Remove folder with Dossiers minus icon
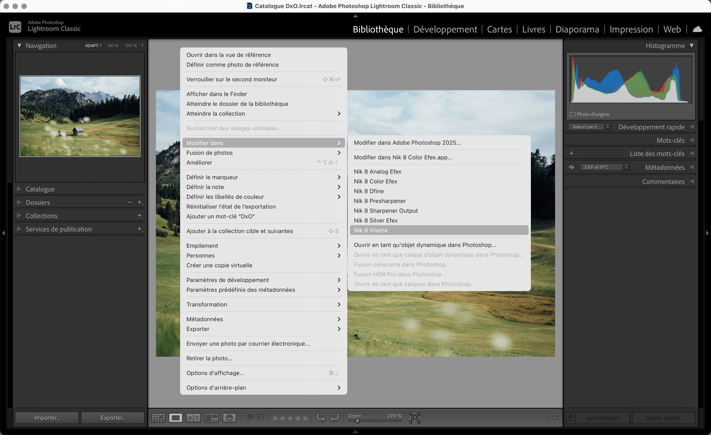The image size is (711, 435). point(130,202)
